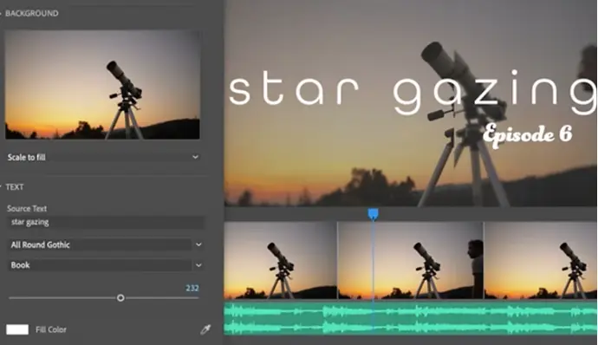Viewport: 598px width, 345px height.
Task: Open the white Fill Color swatch
Action: [17, 329]
